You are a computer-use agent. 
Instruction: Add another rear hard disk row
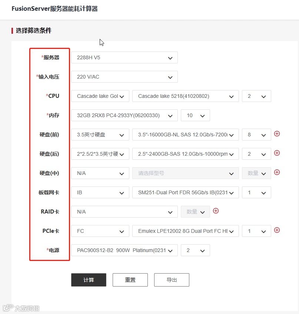point(277,153)
